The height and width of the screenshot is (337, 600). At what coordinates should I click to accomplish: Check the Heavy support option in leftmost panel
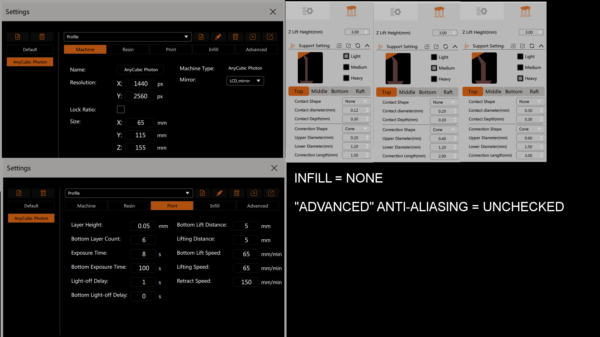pyautogui.click(x=346, y=78)
